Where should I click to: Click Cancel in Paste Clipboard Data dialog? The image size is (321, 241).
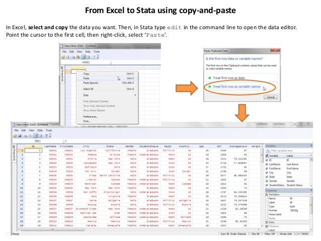point(271,97)
